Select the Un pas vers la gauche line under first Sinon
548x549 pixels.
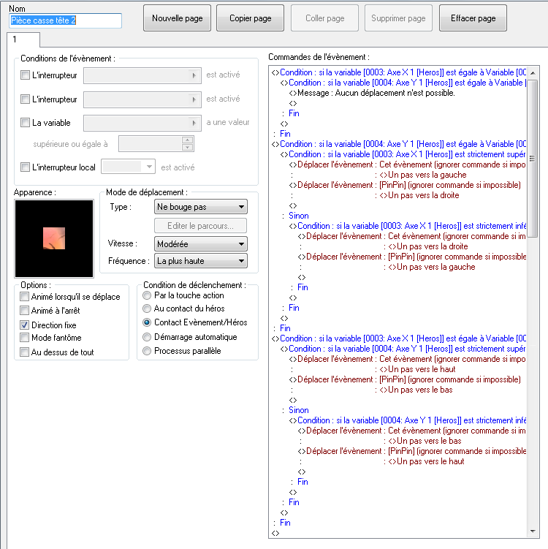point(431,267)
